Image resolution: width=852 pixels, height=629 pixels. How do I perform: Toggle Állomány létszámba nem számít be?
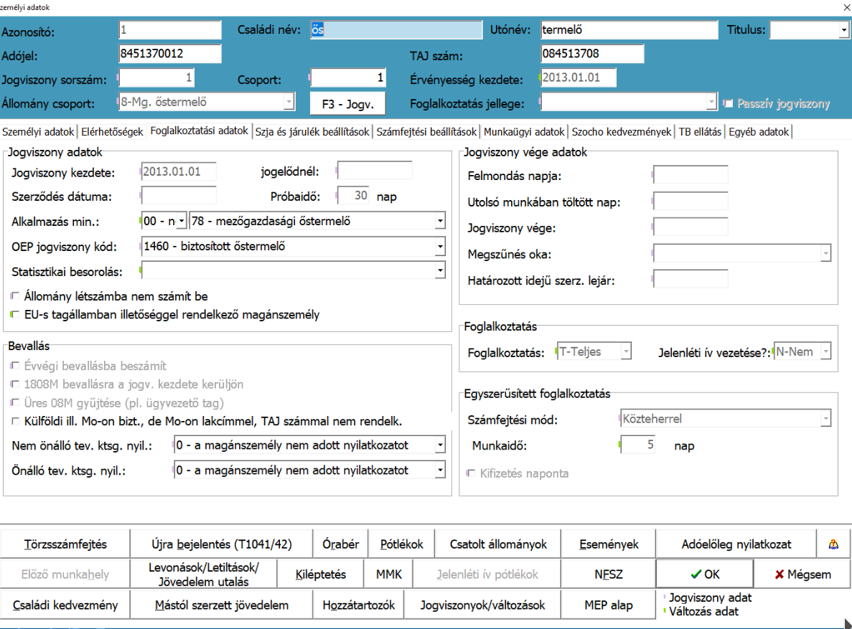[15, 296]
